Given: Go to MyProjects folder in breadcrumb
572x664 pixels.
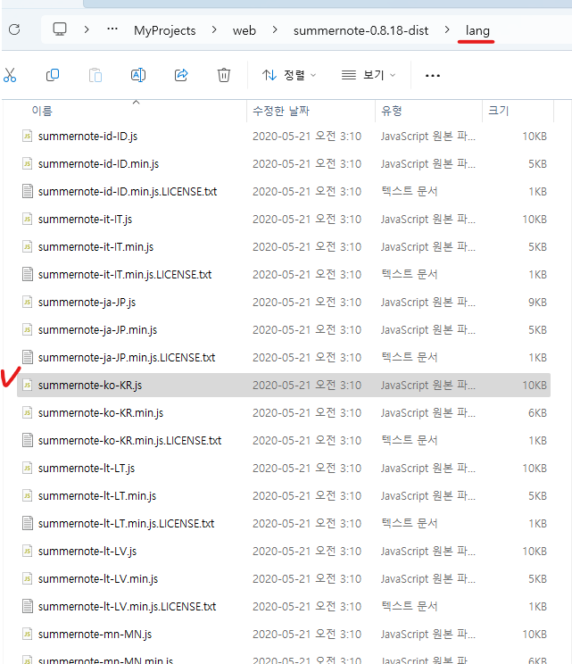Looking at the screenshot, I should tap(165, 30).
